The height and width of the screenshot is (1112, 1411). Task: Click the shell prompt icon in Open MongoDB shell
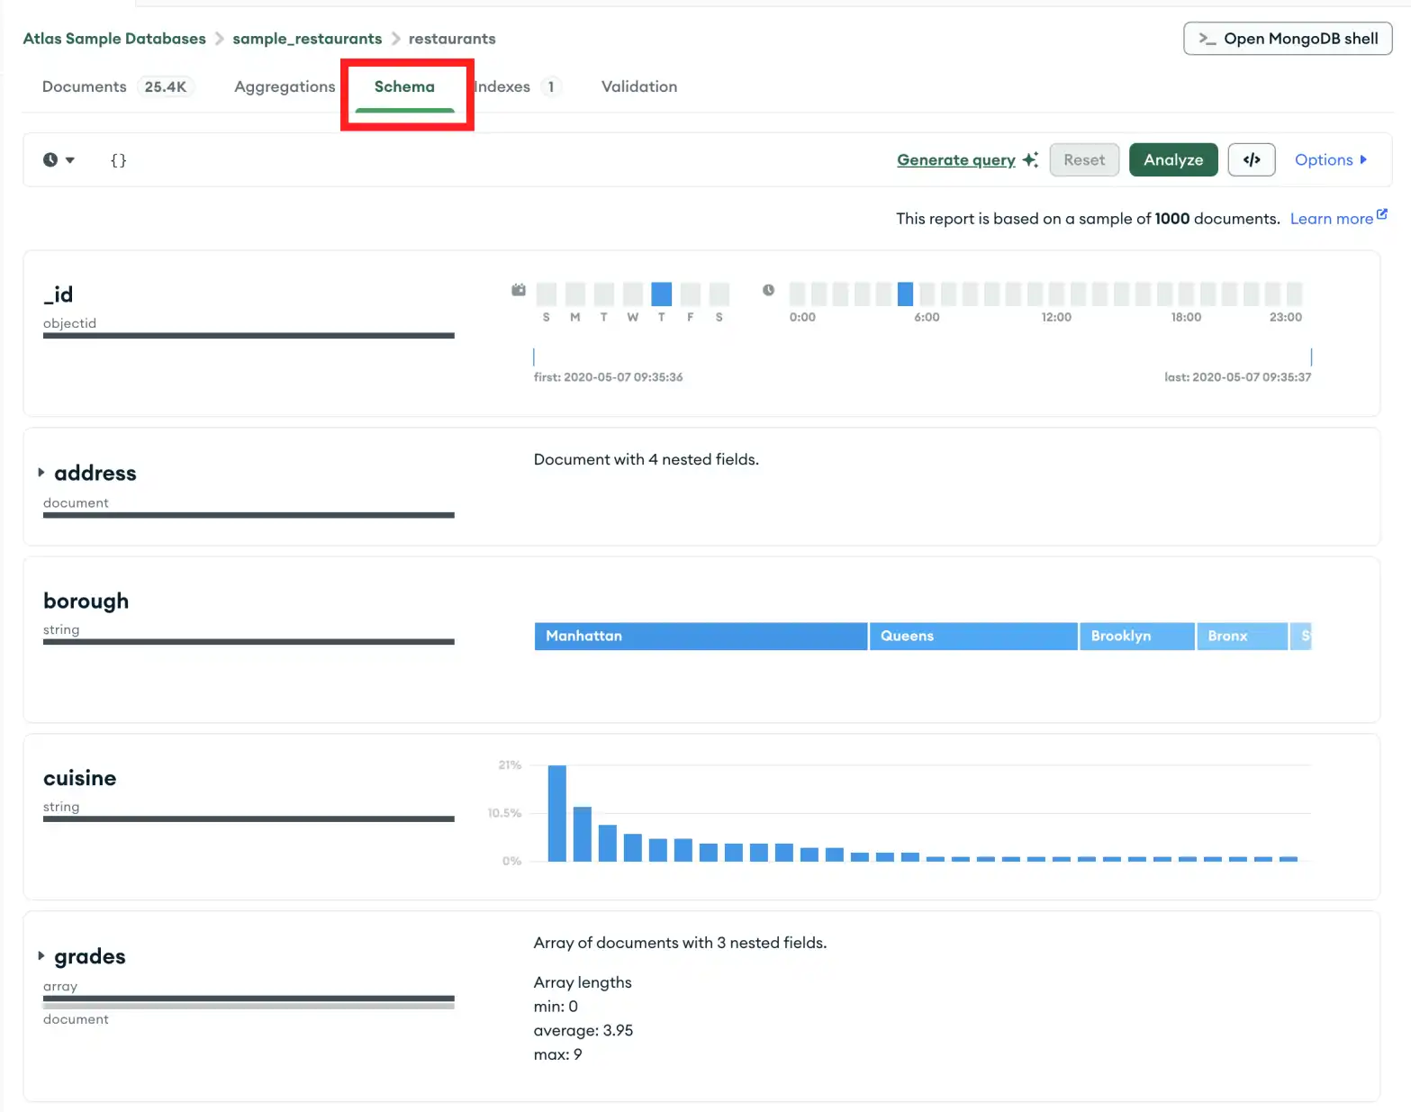(x=1207, y=39)
